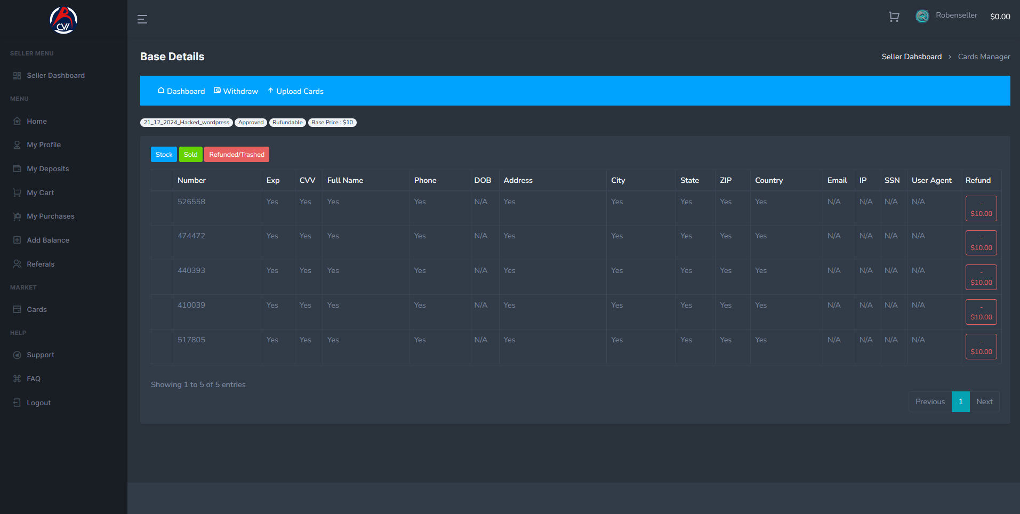Click the $0.00 balance in header
The image size is (1020, 514).
pos(1000,17)
